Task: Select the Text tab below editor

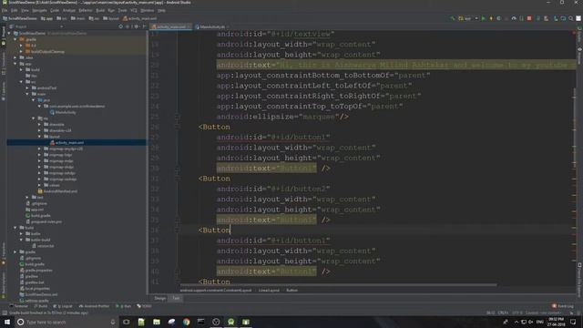Action: coord(176,298)
